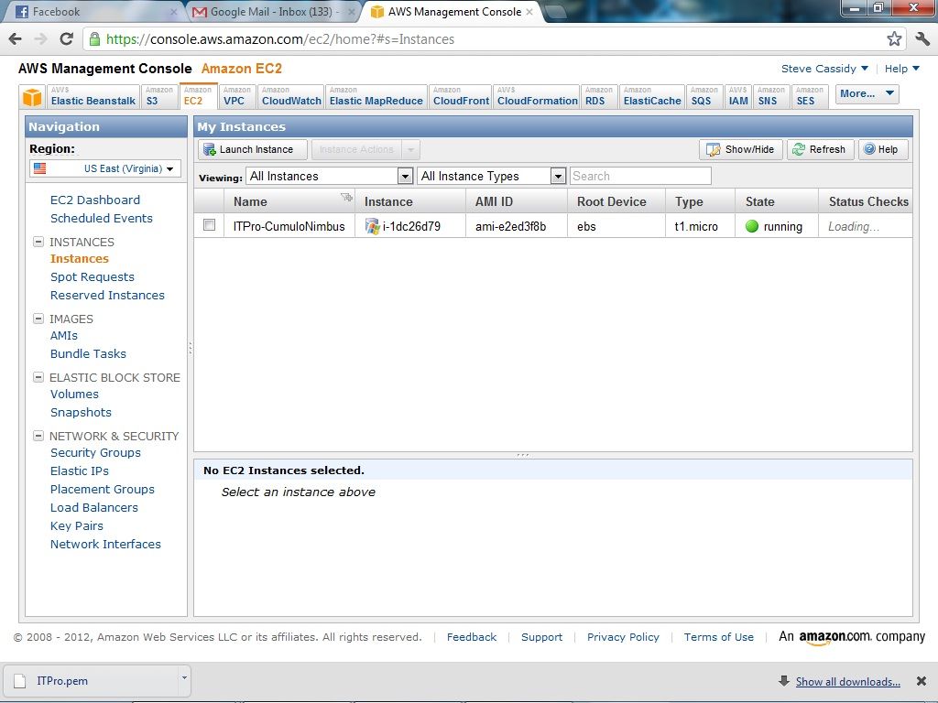Open the Security Groups link
Image resolution: width=938 pixels, height=703 pixels.
(95, 452)
